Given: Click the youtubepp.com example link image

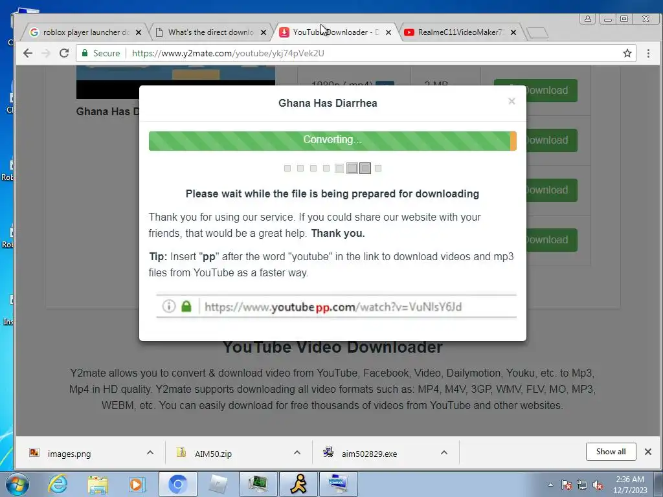Looking at the screenshot, I should tap(337, 306).
